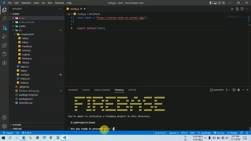This screenshot has width=251, height=141.
Task: Open errors and warnings count in status bar
Action: (x=27, y=133)
